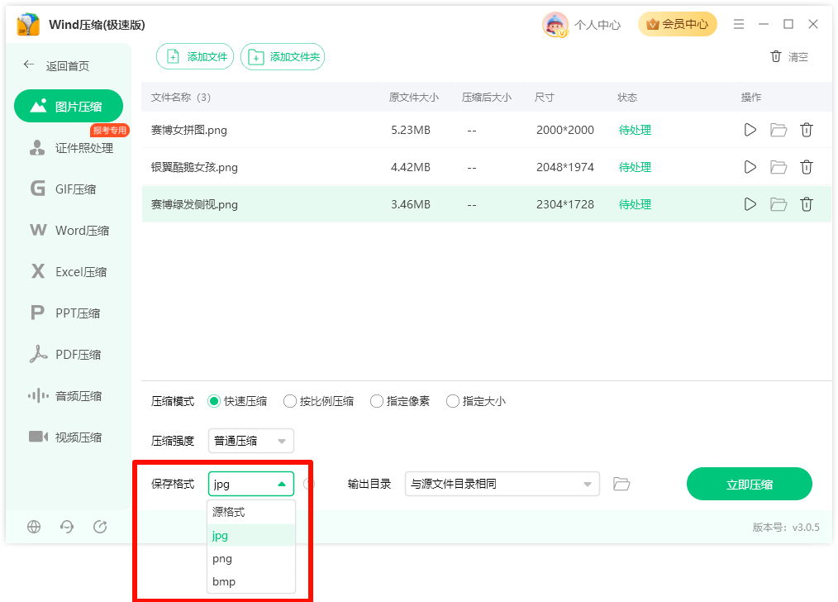This screenshot has height=602, width=838.
Task: Open Excel压缩 in the sidebar
Action: [69, 271]
